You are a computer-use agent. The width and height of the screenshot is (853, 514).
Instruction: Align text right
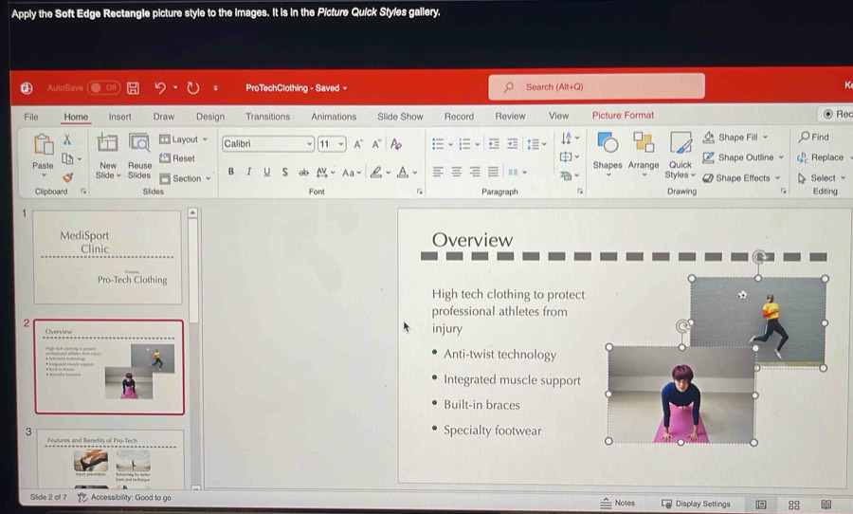(x=475, y=172)
